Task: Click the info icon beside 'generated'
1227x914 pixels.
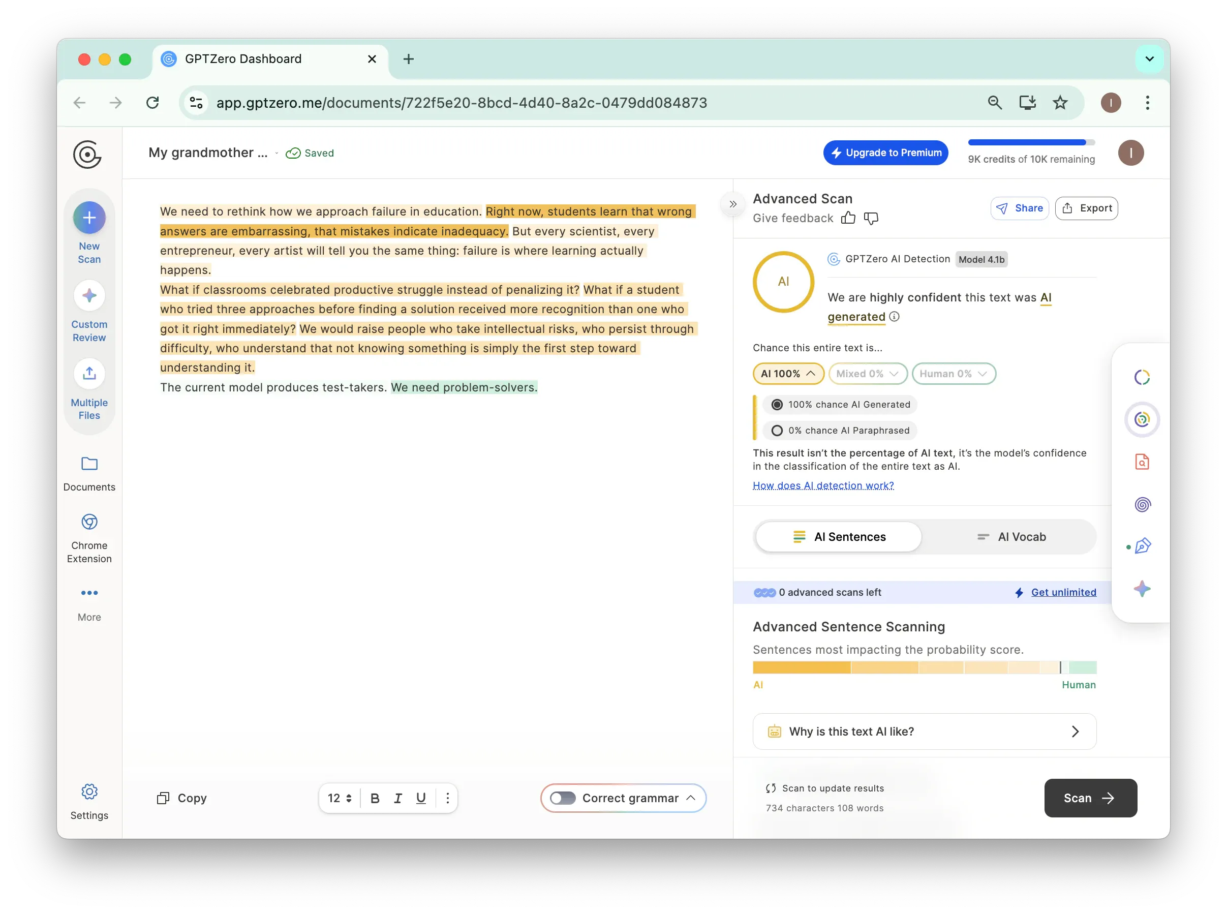Action: point(895,317)
